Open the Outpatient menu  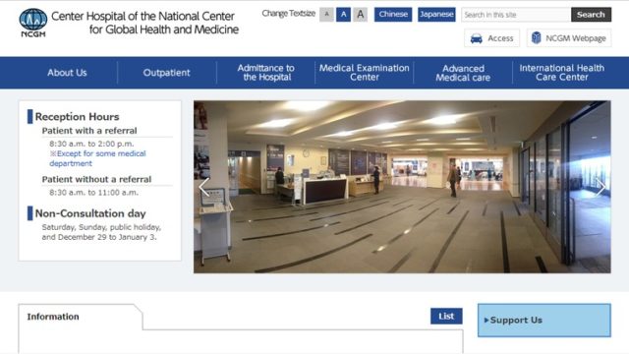(166, 73)
